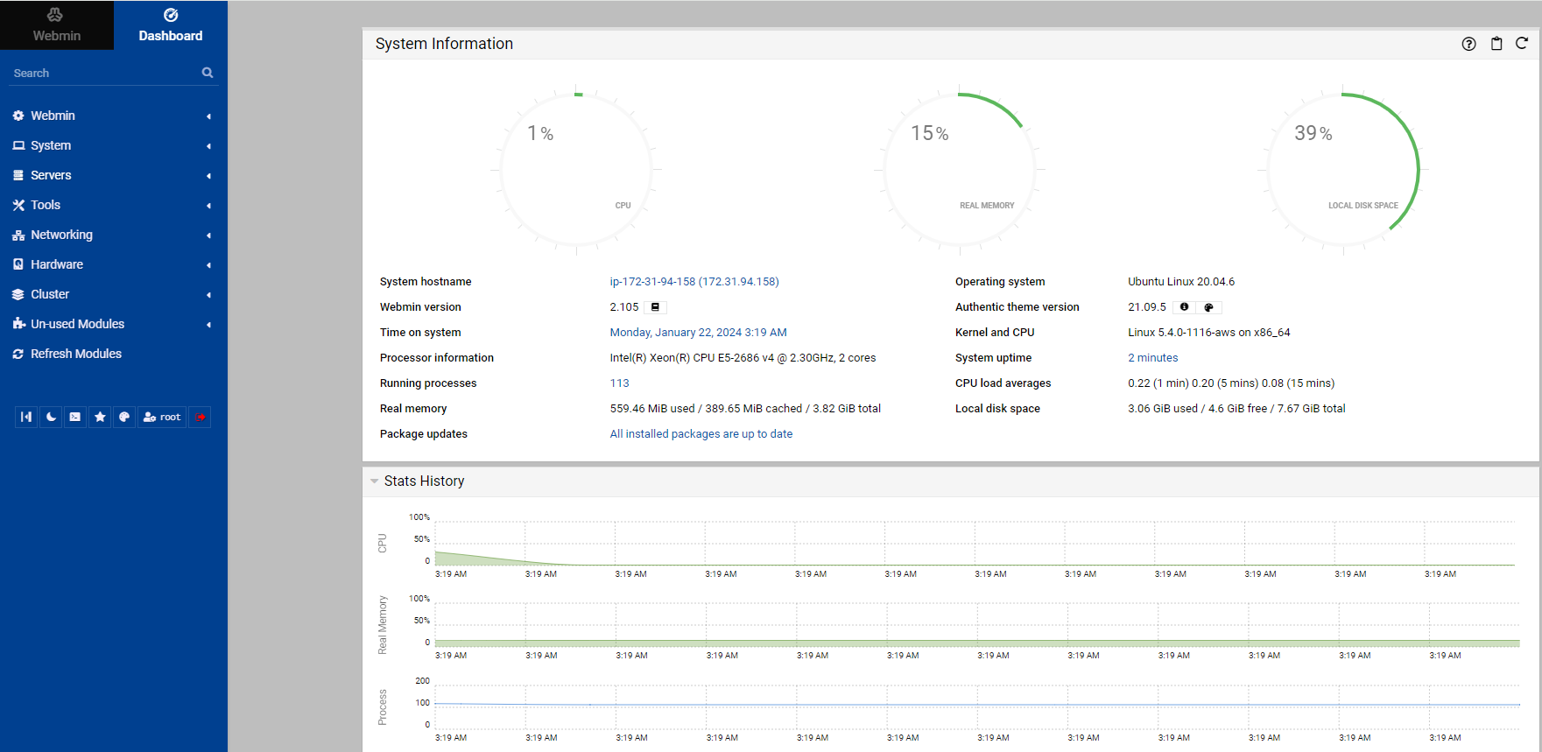1542x752 pixels.
Task: Open theme configuration palette icon in sidebar
Action: pos(124,417)
